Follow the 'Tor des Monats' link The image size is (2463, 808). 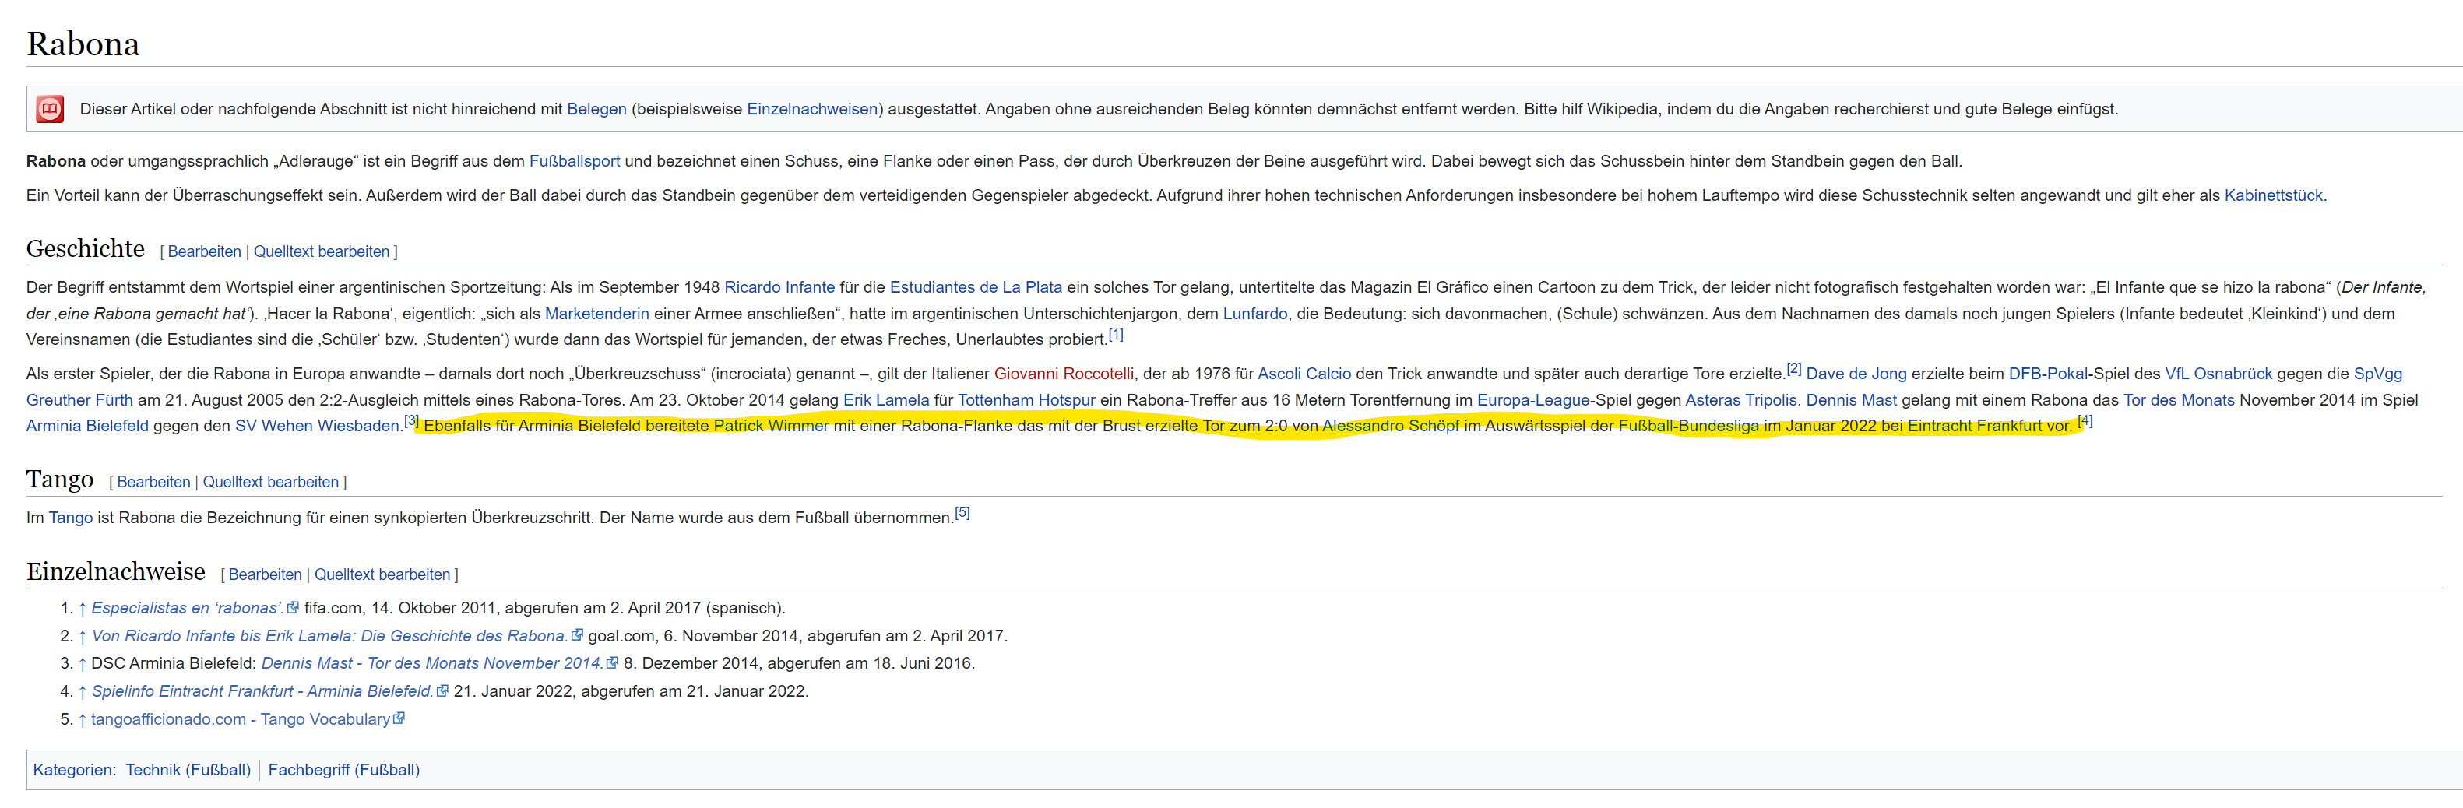click(2179, 399)
